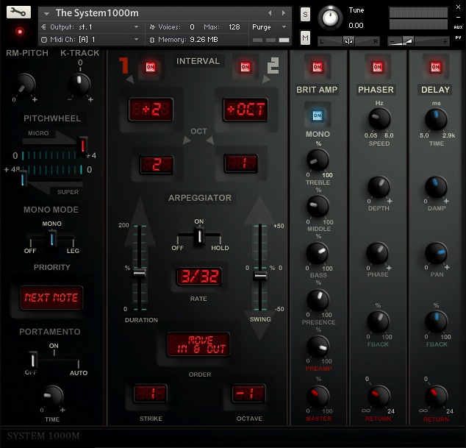466x448 pixels.
Task: Click the Delay PAN knob
Action: (x=436, y=254)
